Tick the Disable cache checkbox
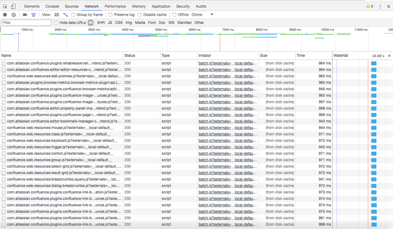The width and height of the screenshot is (393, 229). pyautogui.click(x=140, y=15)
